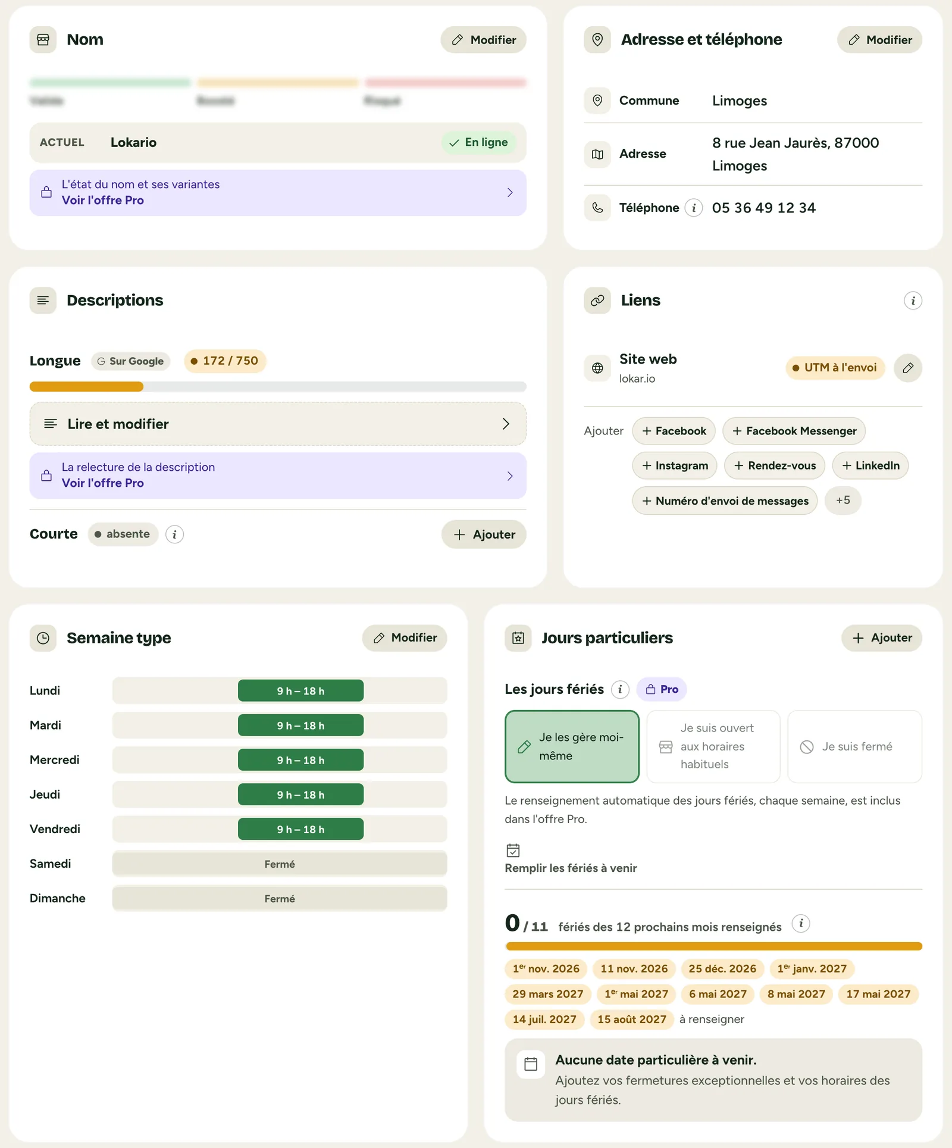
Task: Add an Instagram link
Action: [675, 465]
